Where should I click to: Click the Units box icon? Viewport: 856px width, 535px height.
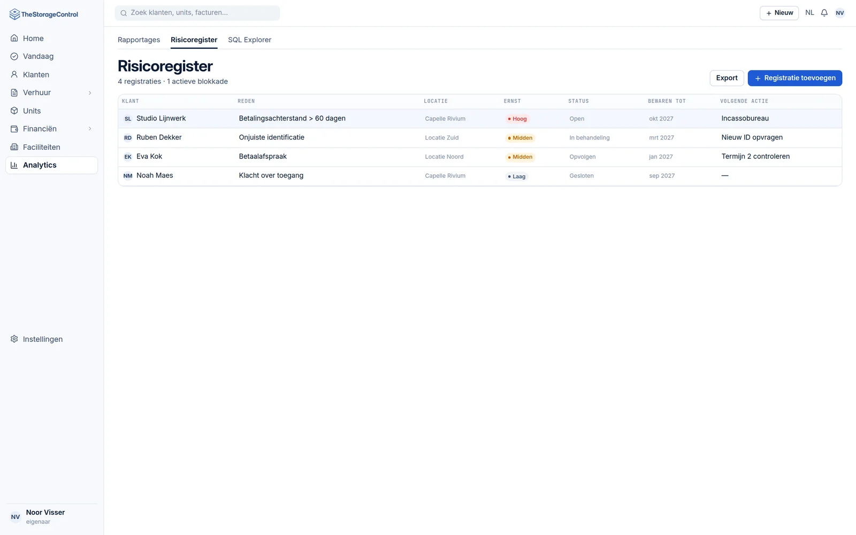coord(14,111)
